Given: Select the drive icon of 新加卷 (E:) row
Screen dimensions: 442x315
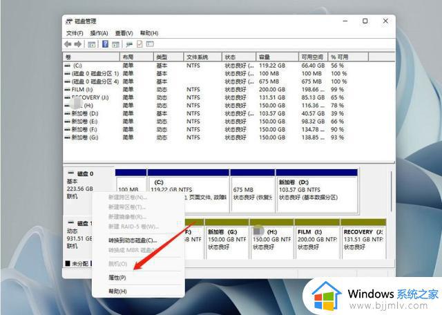Looking at the screenshot, I should 68,122.
